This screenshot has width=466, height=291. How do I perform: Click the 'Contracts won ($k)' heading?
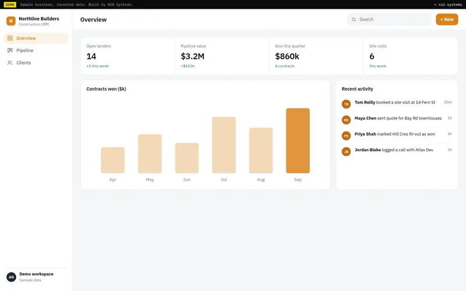coord(106,89)
